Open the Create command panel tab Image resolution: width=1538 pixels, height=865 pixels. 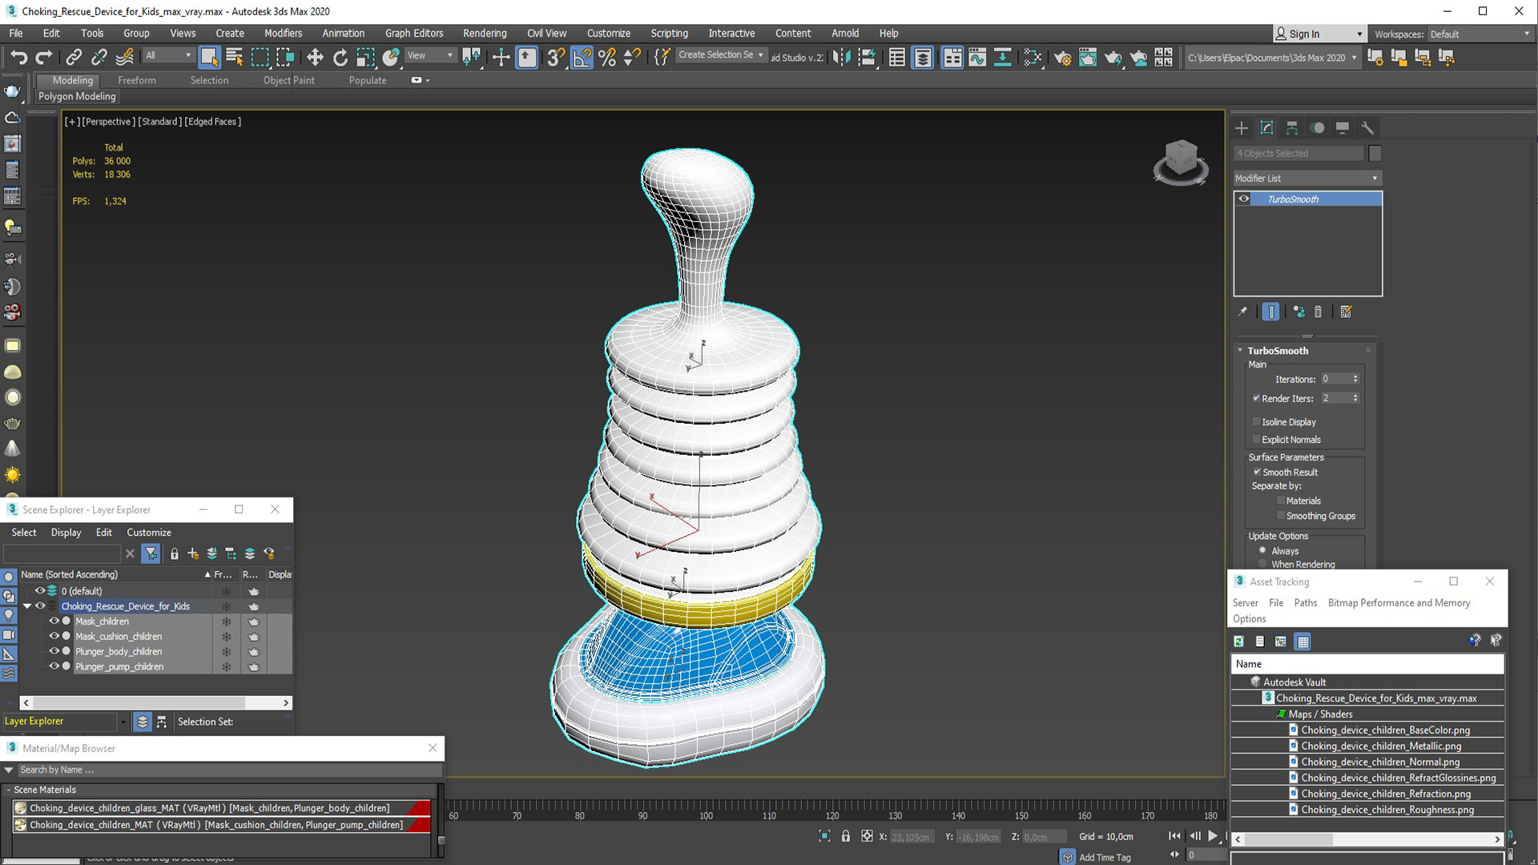pos(1242,128)
